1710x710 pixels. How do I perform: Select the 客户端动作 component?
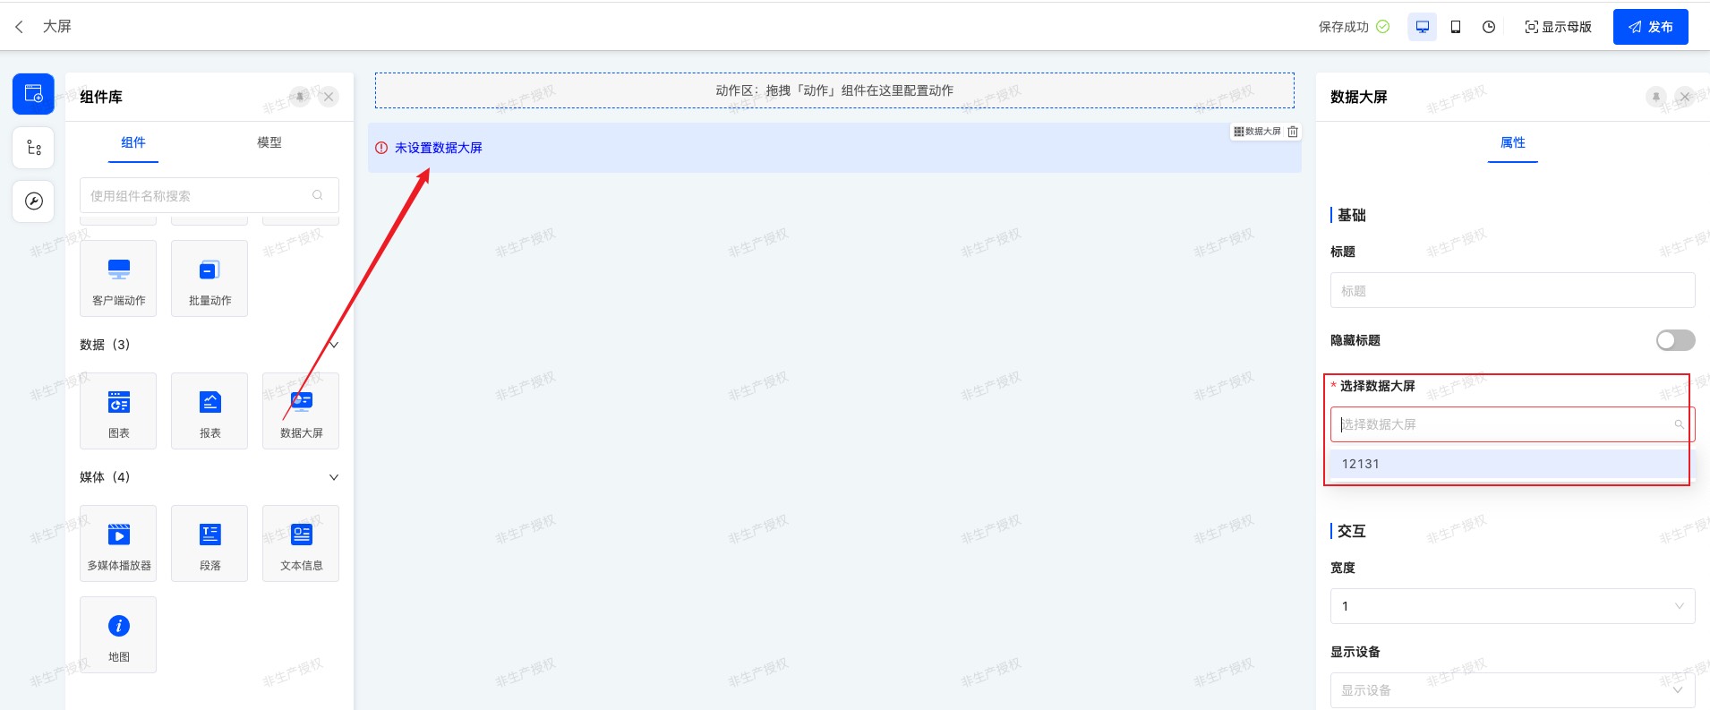[118, 278]
